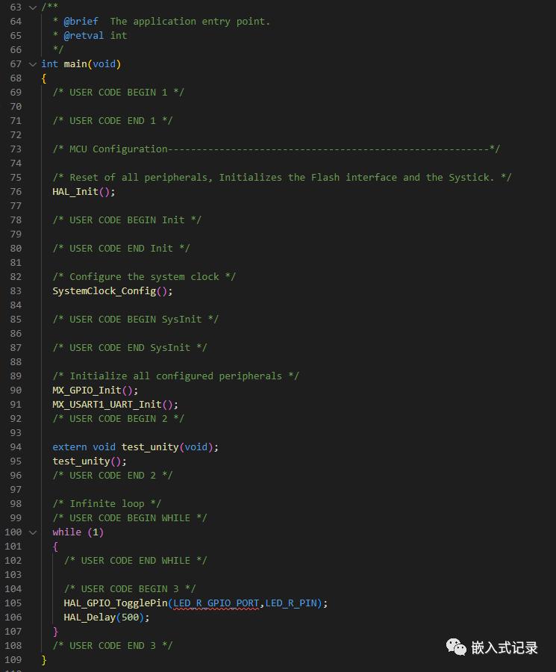Viewport: 556px width, 672px height.
Task: Click the USER CODE END WHILE comment
Action: (x=135, y=561)
